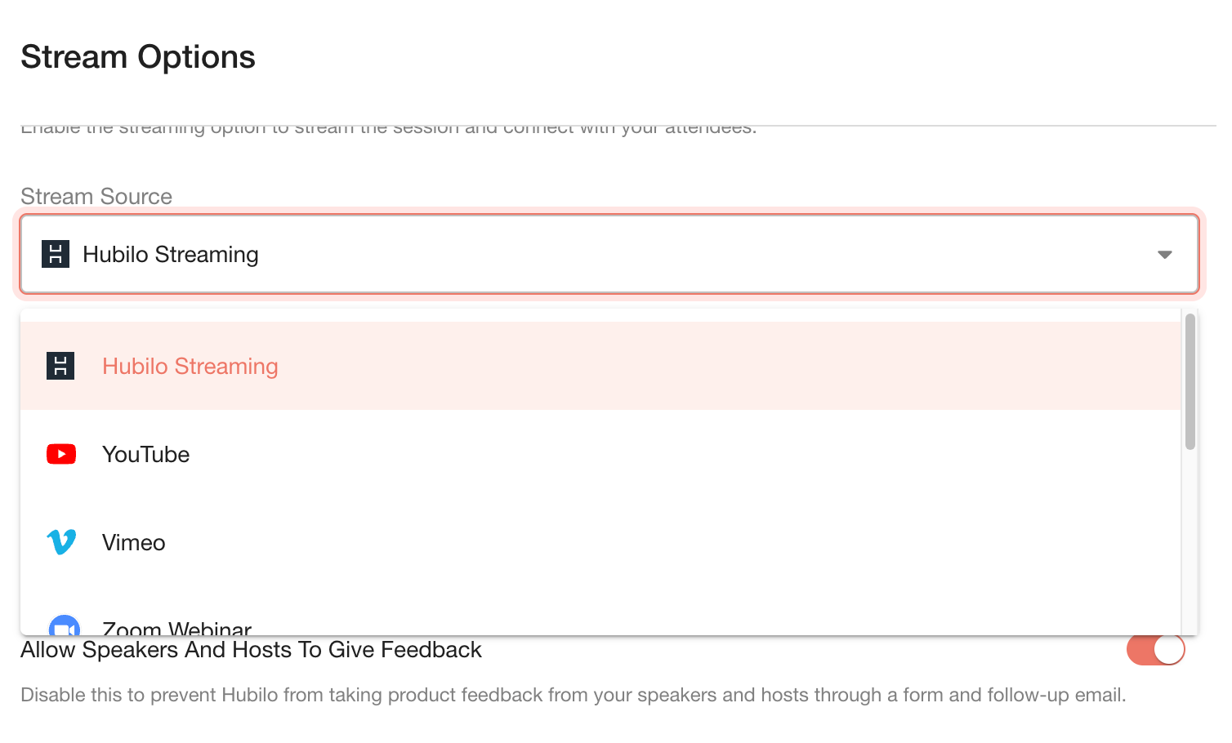Click the Stream Options heading

coord(138,57)
